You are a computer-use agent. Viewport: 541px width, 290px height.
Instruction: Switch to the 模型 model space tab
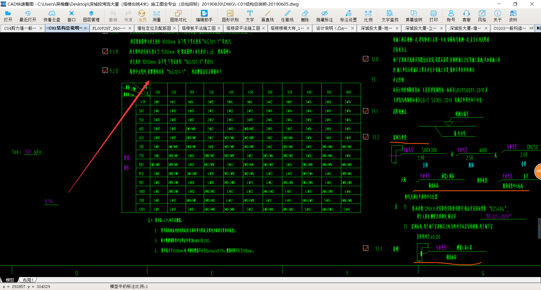click(x=10, y=280)
